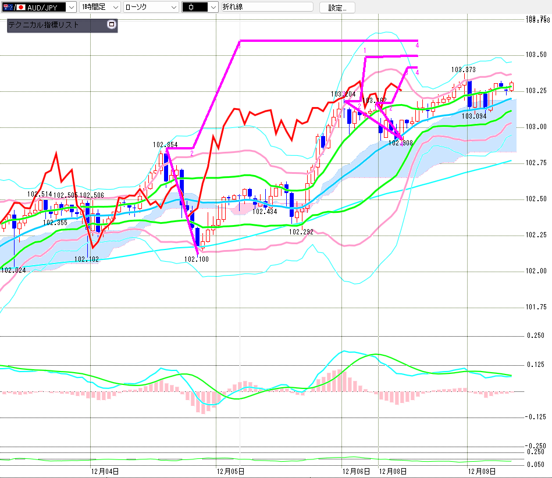Click the 折れ線 text field
The height and width of the screenshot is (478, 552).
tap(267, 7)
